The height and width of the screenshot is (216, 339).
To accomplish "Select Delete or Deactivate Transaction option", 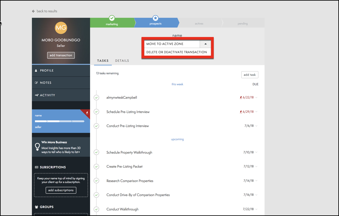I will 177,52.
